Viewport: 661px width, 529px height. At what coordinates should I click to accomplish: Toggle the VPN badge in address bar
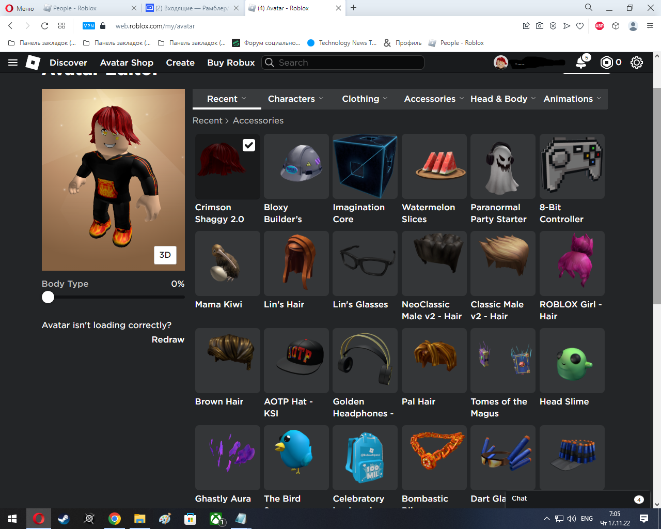tap(89, 26)
